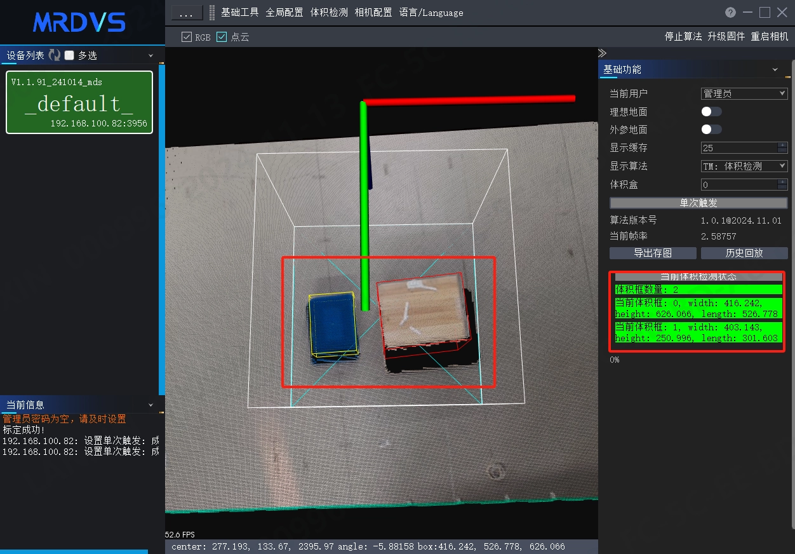
Task: Click 当前体积框: 0 width 416.242 entry
Action: point(698,308)
